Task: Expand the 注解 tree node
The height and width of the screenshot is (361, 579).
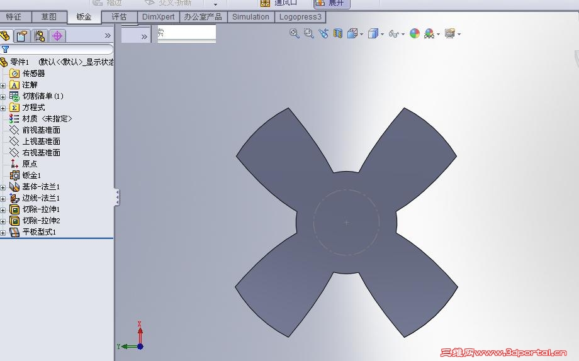Action: pyautogui.click(x=3, y=86)
